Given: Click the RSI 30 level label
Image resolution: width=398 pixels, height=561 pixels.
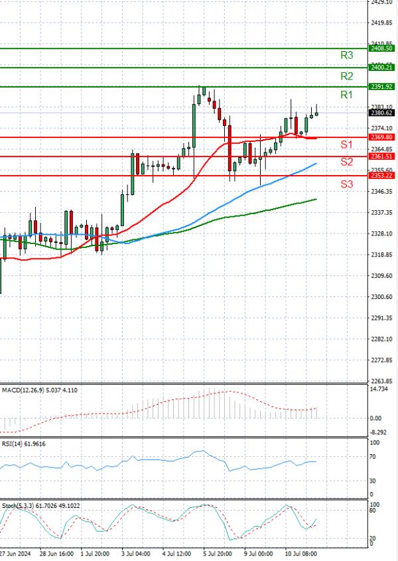Looking at the screenshot, I should coord(373,481).
